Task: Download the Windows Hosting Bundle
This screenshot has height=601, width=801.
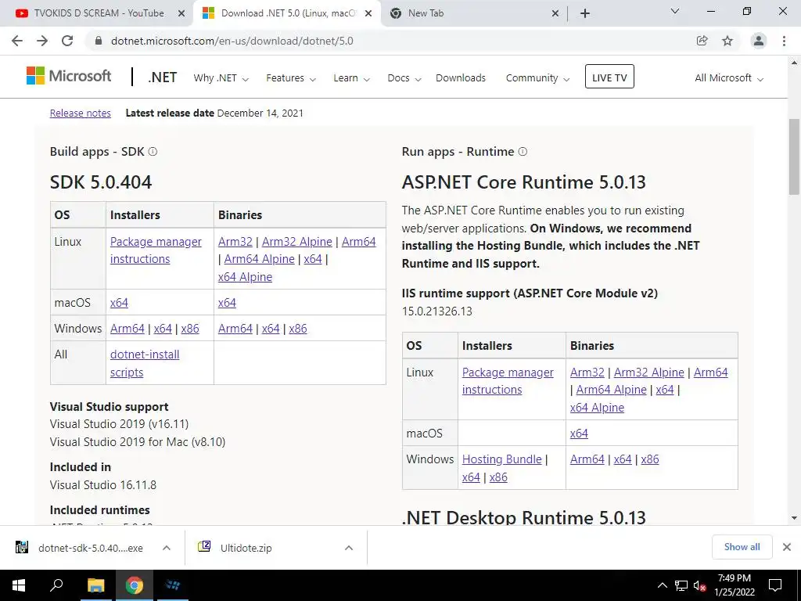Action: click(501, 459)
